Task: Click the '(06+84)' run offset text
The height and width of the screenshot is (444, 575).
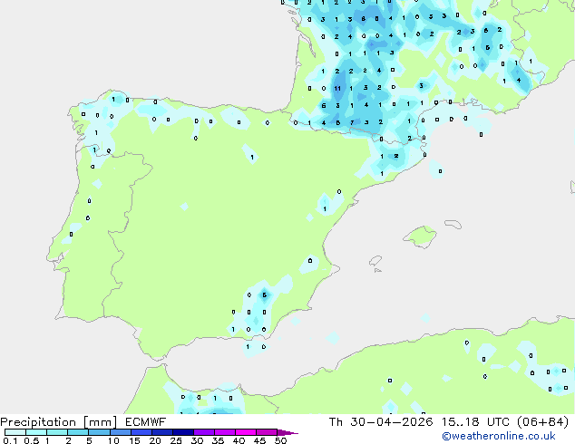Action: [542, 422]
